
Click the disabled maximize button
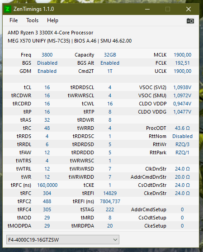[x=168, y=9]
